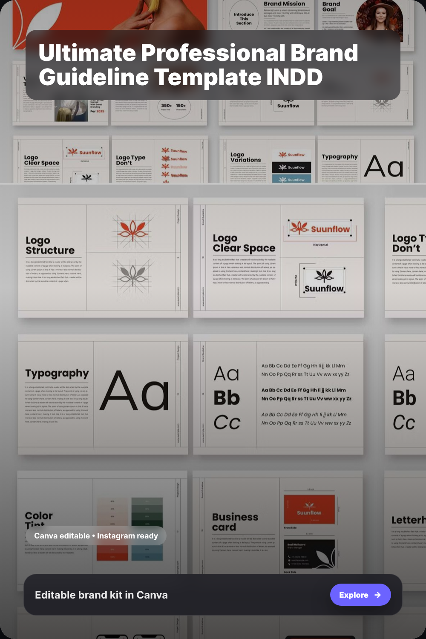Click 'Editable brand kit in Canva' text
Image resolution: width=426 pixels, height=639 pixels.
(101, 595)
